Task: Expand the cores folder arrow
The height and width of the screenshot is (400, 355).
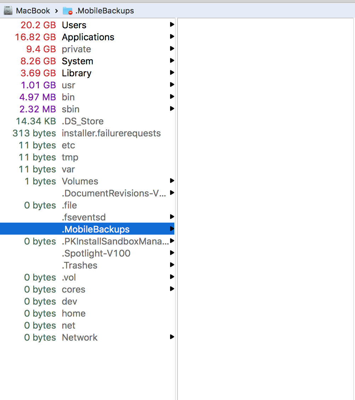Action: 172,289
